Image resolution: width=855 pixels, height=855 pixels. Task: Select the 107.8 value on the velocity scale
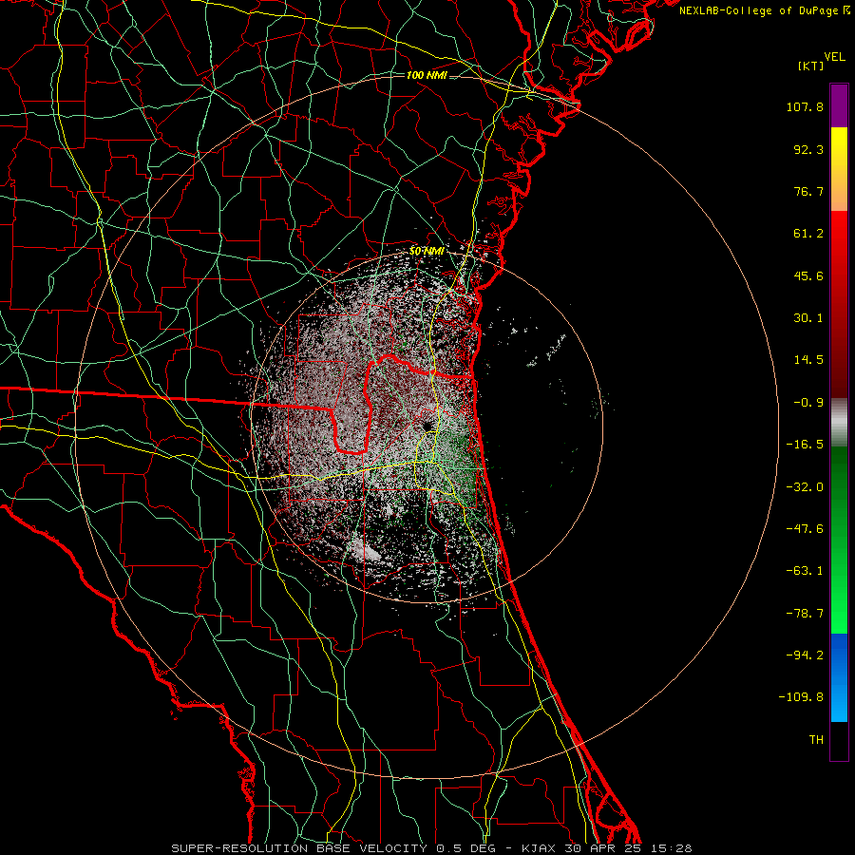click(x=805, y=106)
